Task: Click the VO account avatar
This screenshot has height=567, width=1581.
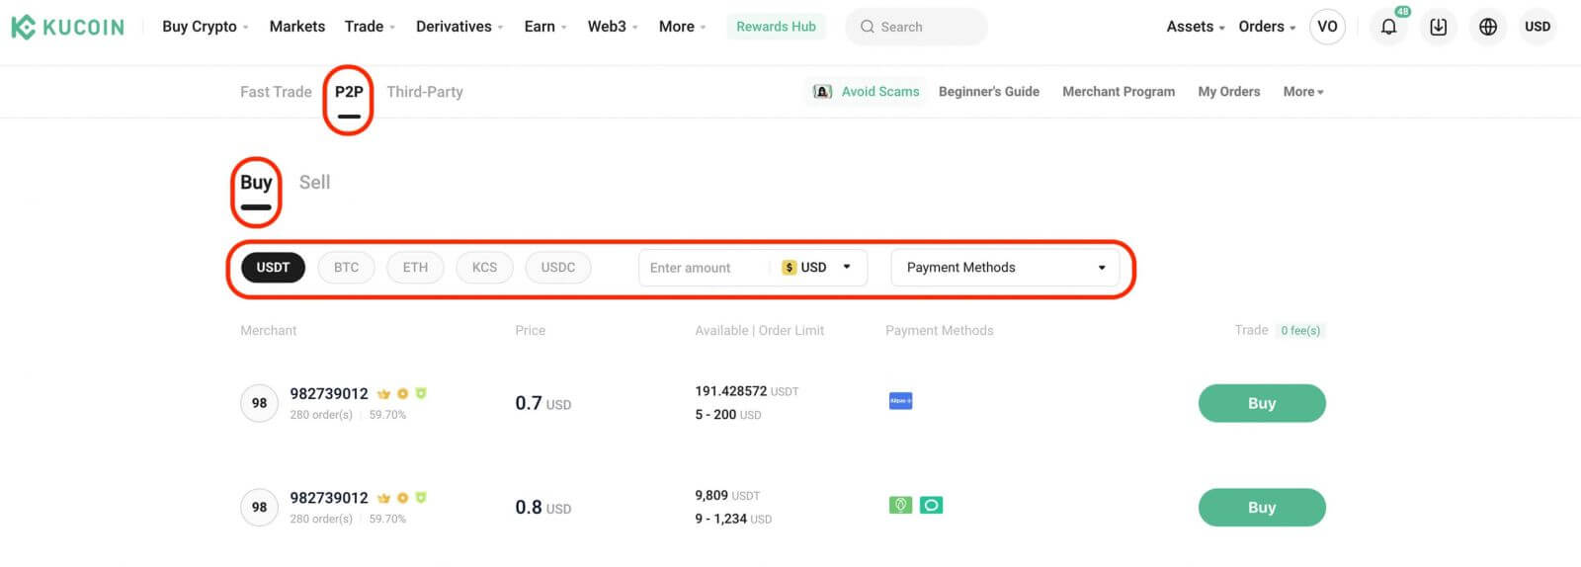Action: pyautogui.click(x=1327, y=27)
